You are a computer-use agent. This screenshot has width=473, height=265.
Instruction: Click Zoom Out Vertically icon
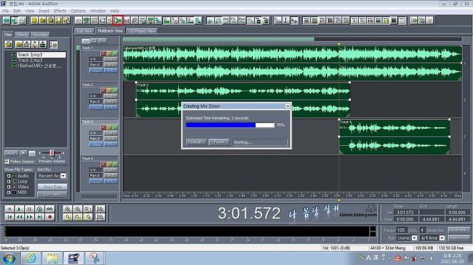(x=100, y=217)
